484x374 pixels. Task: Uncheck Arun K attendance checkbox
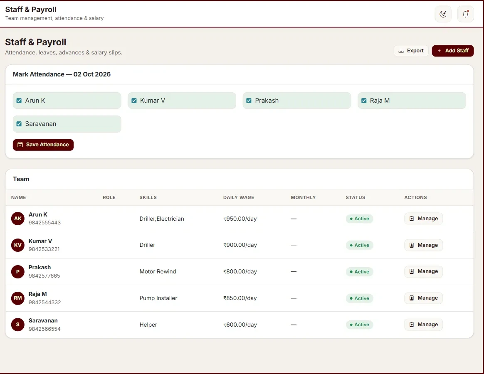[x=19, y=101]
